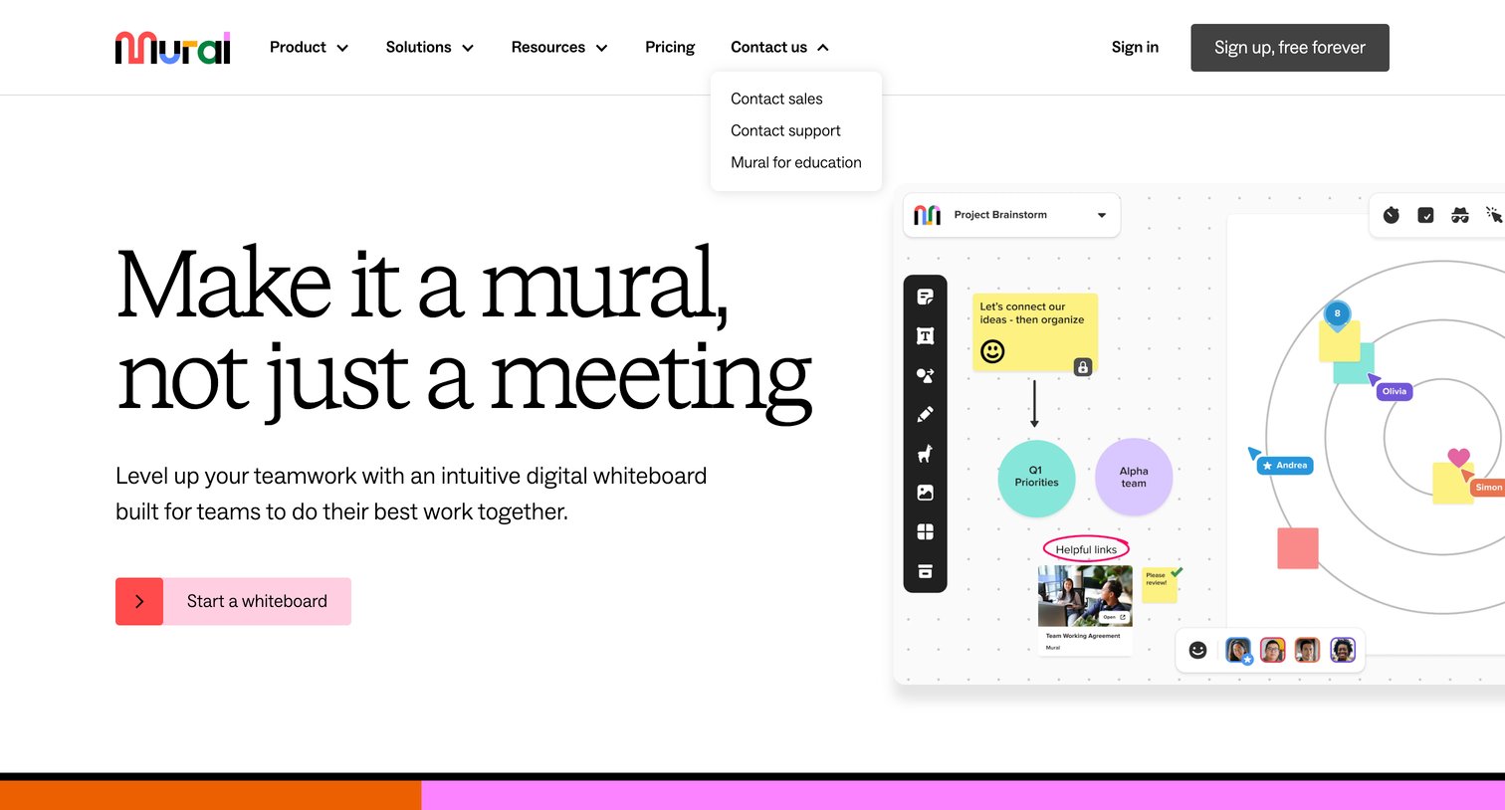Click the reactions smiley in avatar bar
The width and height of the screenshot is (1505, 810).
1197,650
